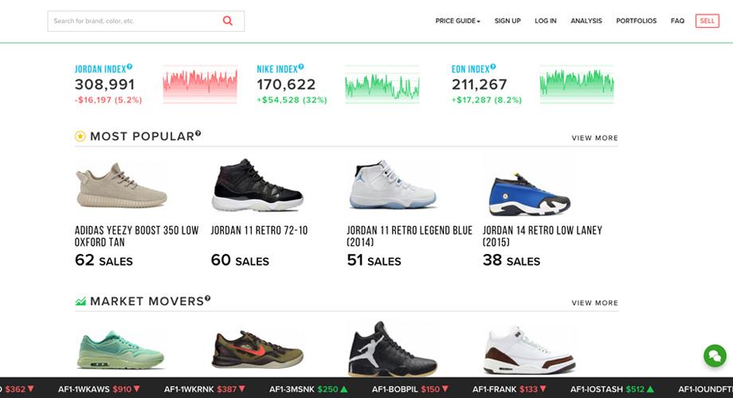This screenshot has width=733, height=398.
Task: Click the AF1-BOBPIL $150 ticker item
Action: point(410,389)
